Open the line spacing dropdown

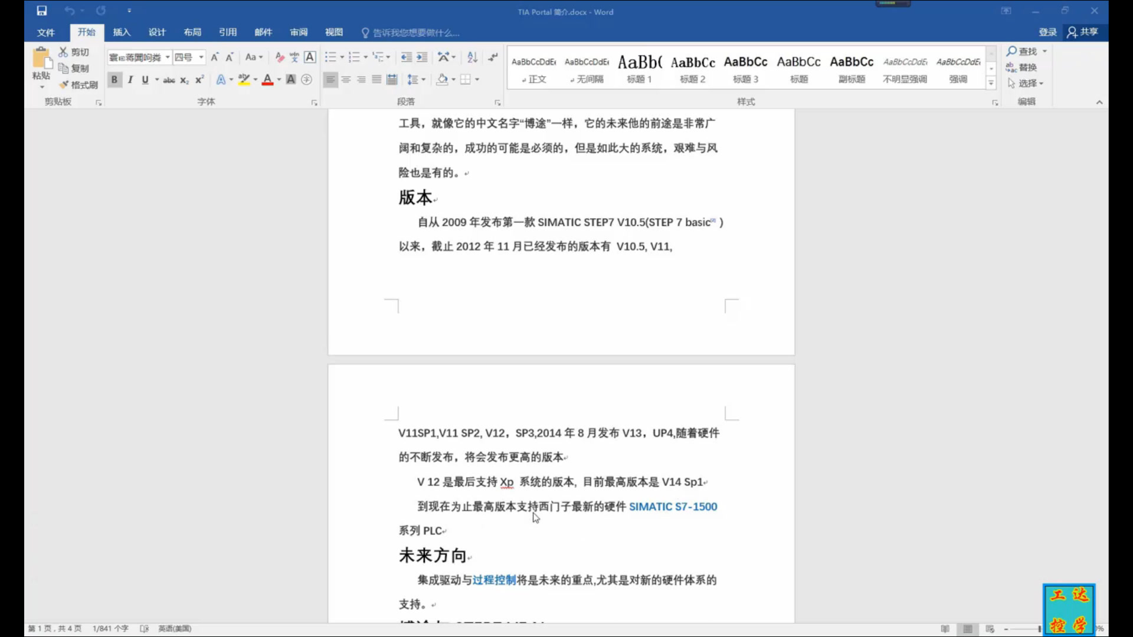(x=416, y=80)
